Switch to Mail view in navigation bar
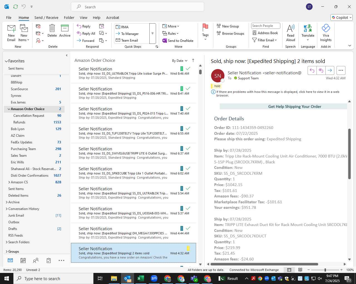The image size is (356, 284). tap(10, 260)
